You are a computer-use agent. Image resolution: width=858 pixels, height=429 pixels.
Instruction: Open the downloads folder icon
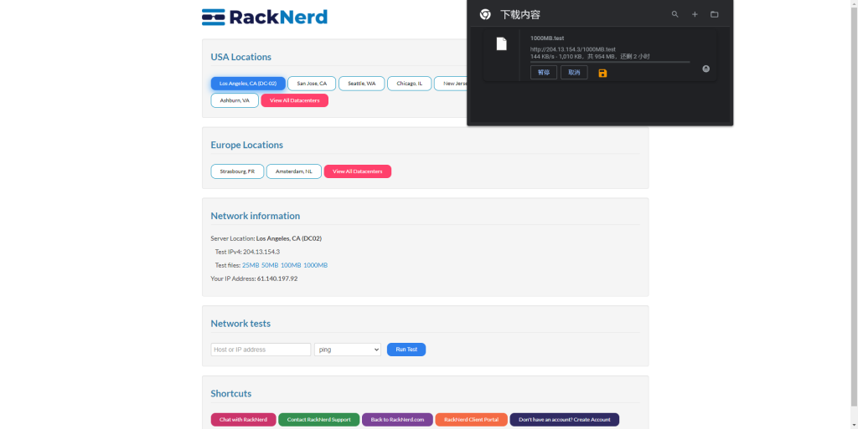pos(715,14)
